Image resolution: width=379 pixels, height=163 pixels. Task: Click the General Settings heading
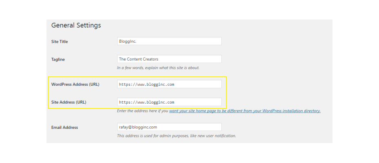click(x=76, y=25)
